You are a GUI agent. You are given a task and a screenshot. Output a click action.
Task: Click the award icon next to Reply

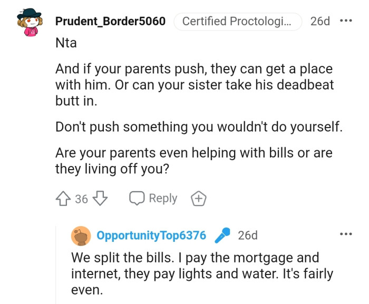(x=198, y=199)
